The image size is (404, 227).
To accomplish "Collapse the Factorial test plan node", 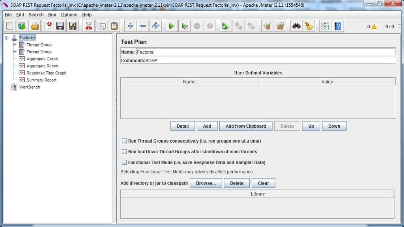I will [7, 38].
